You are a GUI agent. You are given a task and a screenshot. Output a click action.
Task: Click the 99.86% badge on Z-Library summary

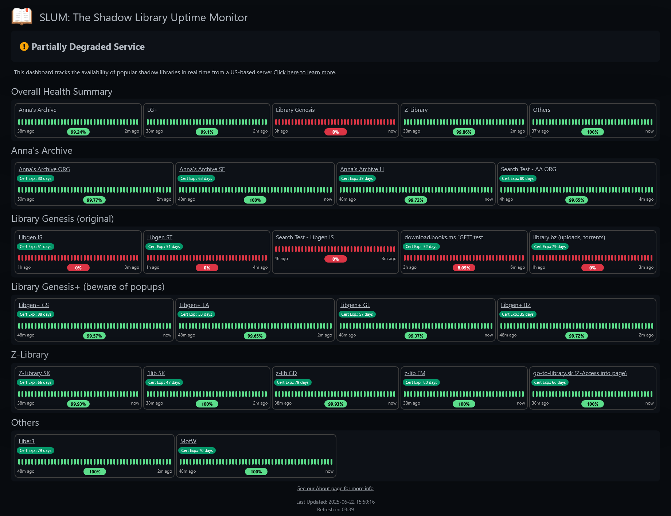coord(464,132)
